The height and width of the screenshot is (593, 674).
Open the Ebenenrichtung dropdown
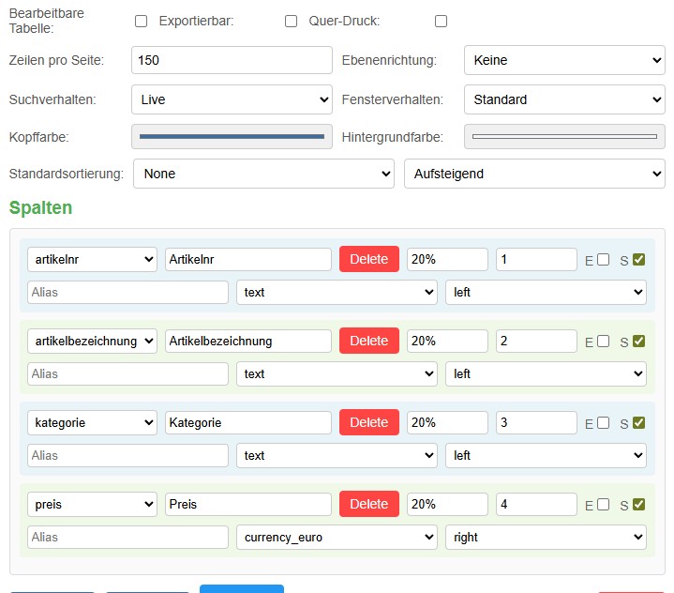click(x=564, y=60)
